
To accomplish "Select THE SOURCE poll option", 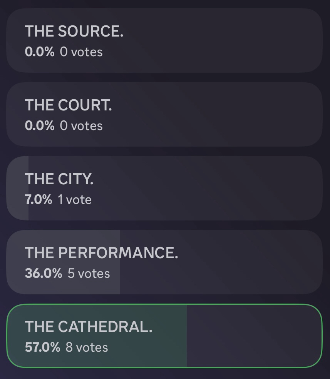I will point(74,31).
